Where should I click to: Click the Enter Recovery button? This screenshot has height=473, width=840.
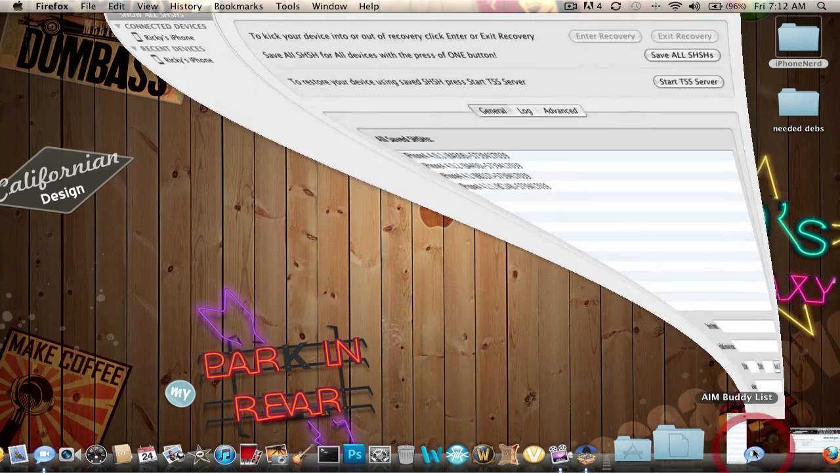[605, 36]
